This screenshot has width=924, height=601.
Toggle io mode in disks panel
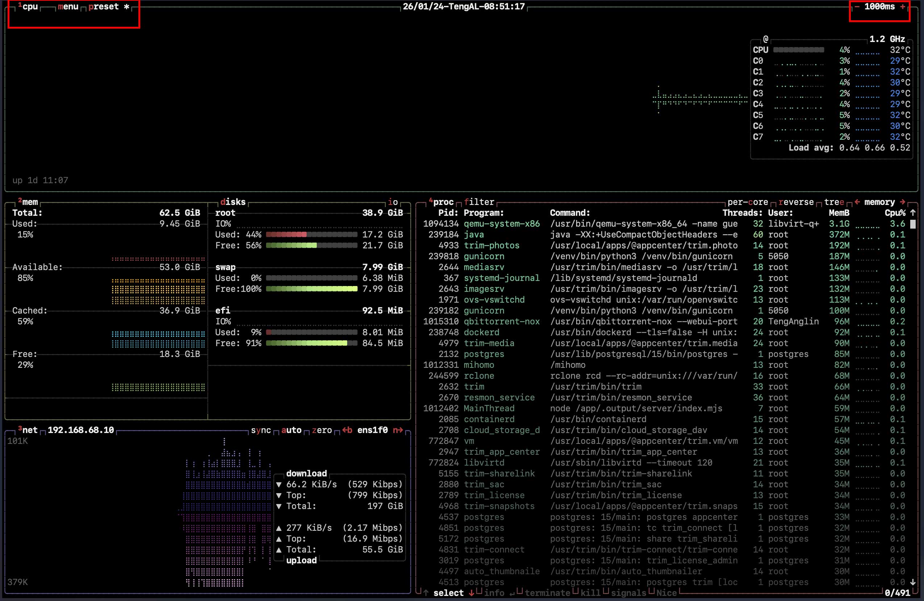click(x=393, y=202)
